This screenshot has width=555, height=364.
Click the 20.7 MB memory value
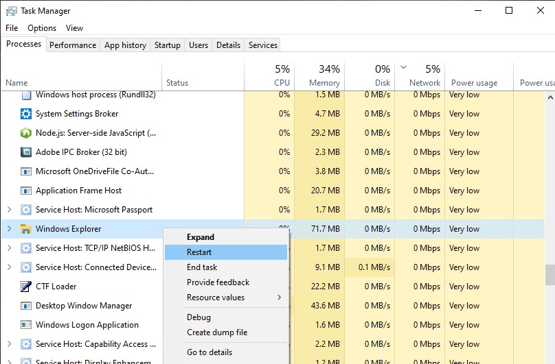click(326, 191)
